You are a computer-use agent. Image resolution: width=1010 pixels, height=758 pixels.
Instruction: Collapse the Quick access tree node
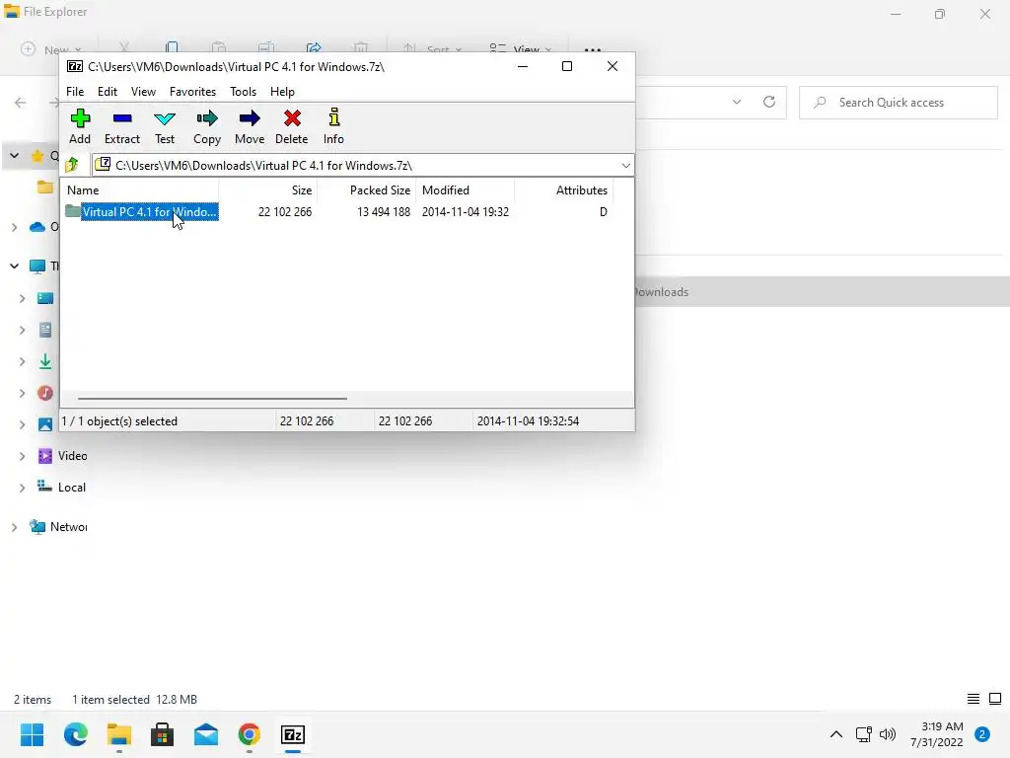pos(14,155)
